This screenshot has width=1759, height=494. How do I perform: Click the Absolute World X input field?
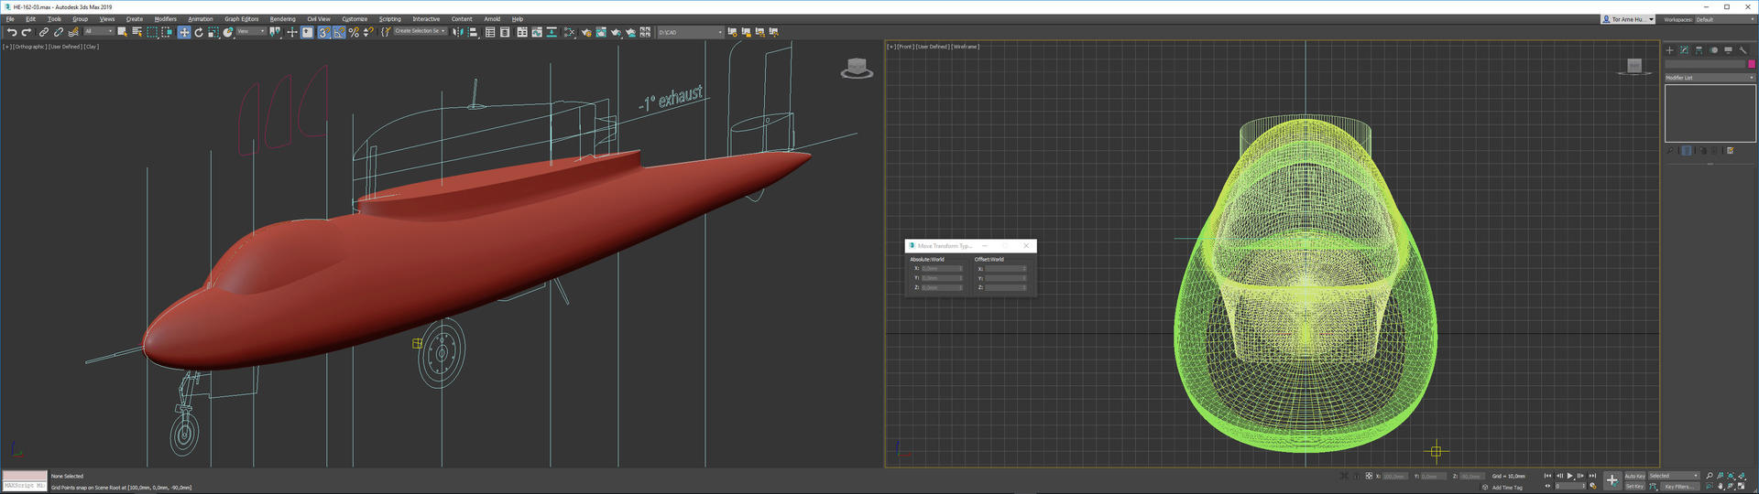tap(941, 268)
